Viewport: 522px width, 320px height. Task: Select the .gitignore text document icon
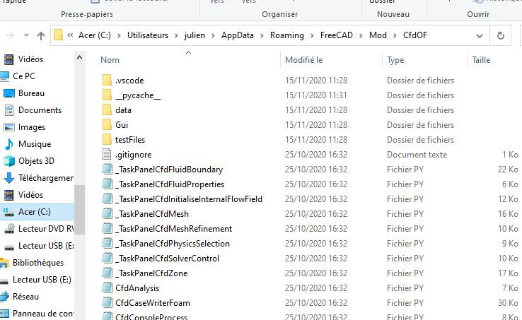click(107, 154)
